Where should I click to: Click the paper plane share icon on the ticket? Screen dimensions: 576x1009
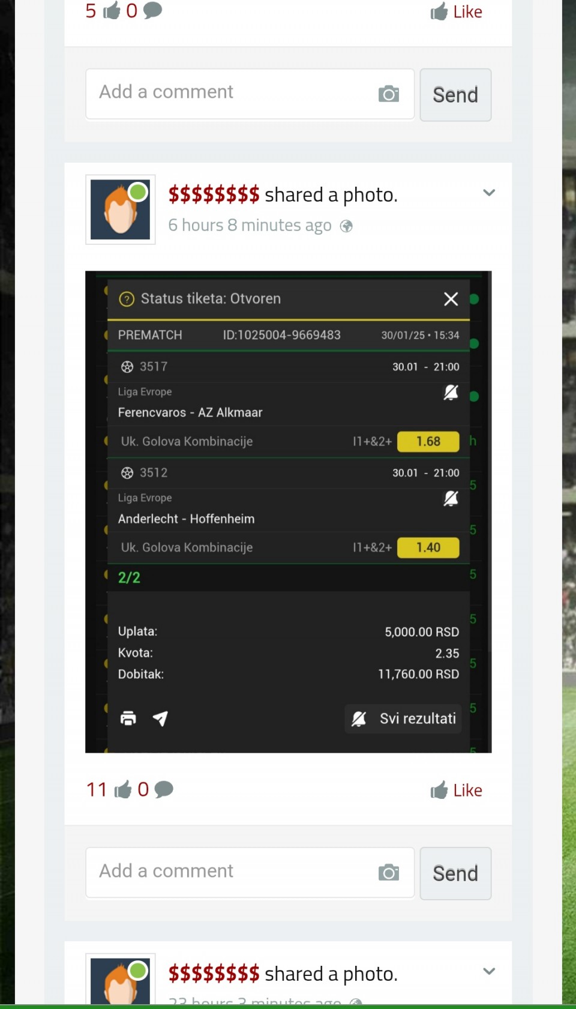tap(160, 718)
